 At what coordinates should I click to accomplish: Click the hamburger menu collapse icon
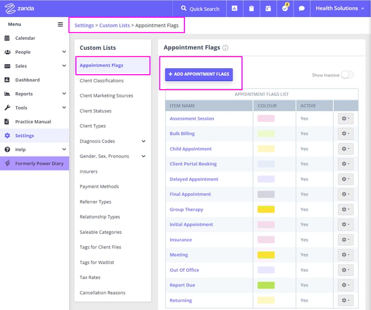pyautogui.click(x=60, y=24)
